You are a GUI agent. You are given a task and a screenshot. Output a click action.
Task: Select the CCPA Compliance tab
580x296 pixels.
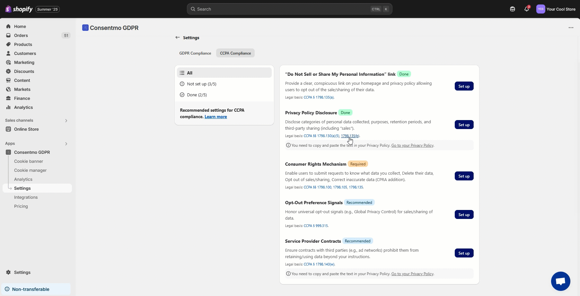click(235, 53)
